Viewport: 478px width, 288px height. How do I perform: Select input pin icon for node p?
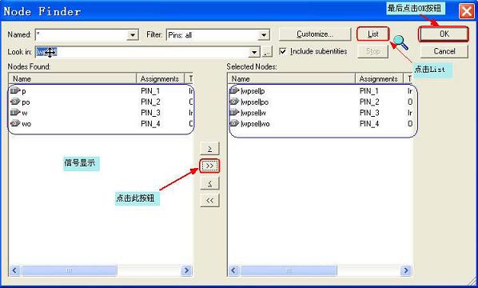click(15, 90)
